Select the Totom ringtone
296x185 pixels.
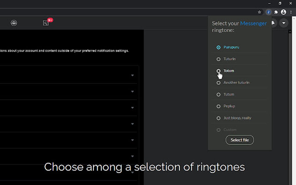[218, 71]
